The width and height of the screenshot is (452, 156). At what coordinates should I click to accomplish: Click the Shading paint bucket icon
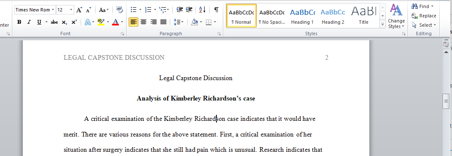point(194,22)
